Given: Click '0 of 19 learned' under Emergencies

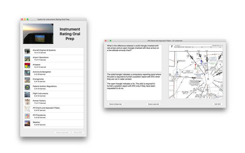Looking at the screenshot, I should (x=40, y=81).
